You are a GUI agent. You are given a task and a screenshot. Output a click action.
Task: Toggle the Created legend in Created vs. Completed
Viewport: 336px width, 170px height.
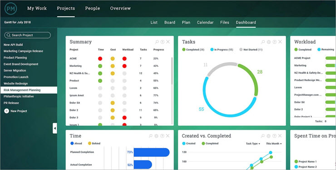(188, 143)
